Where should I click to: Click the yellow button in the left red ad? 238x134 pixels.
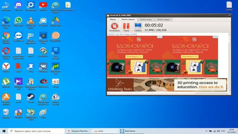pos(134,57)
